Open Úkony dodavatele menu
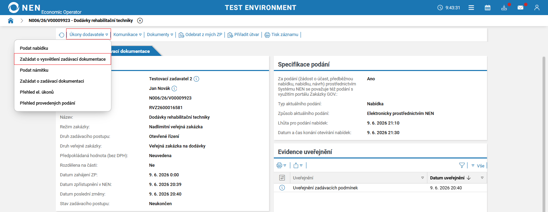This screenshot has height=212, width=548. pos(88,34)
